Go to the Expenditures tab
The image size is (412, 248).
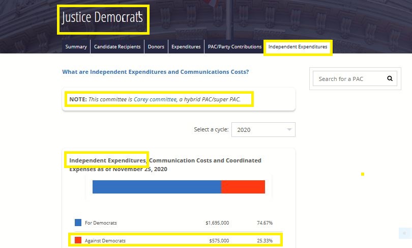(x=186, y=46)
